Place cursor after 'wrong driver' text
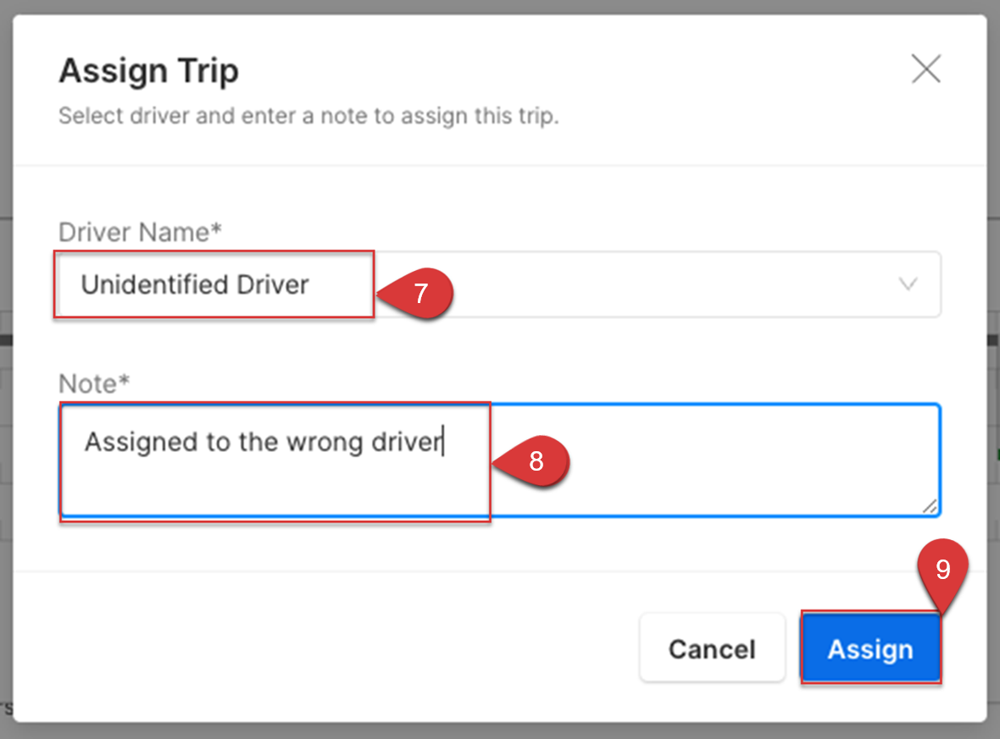This screenshot has height=739, width=1000. 442,442
